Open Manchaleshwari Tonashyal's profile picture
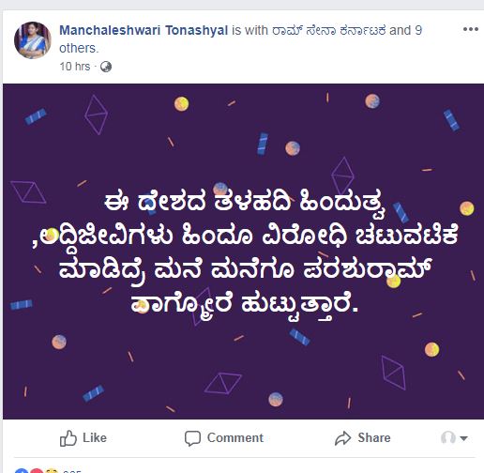Image resolution: width=484 pixels, height=473 pixels. click(x=33, y=40)
